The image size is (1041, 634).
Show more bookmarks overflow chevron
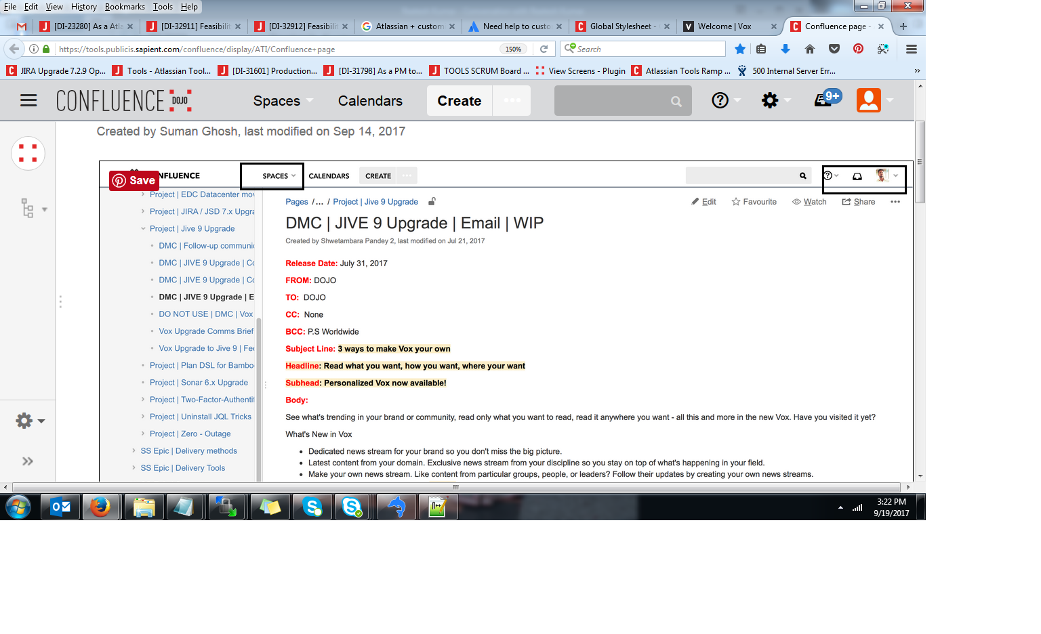tap(917, 70)
